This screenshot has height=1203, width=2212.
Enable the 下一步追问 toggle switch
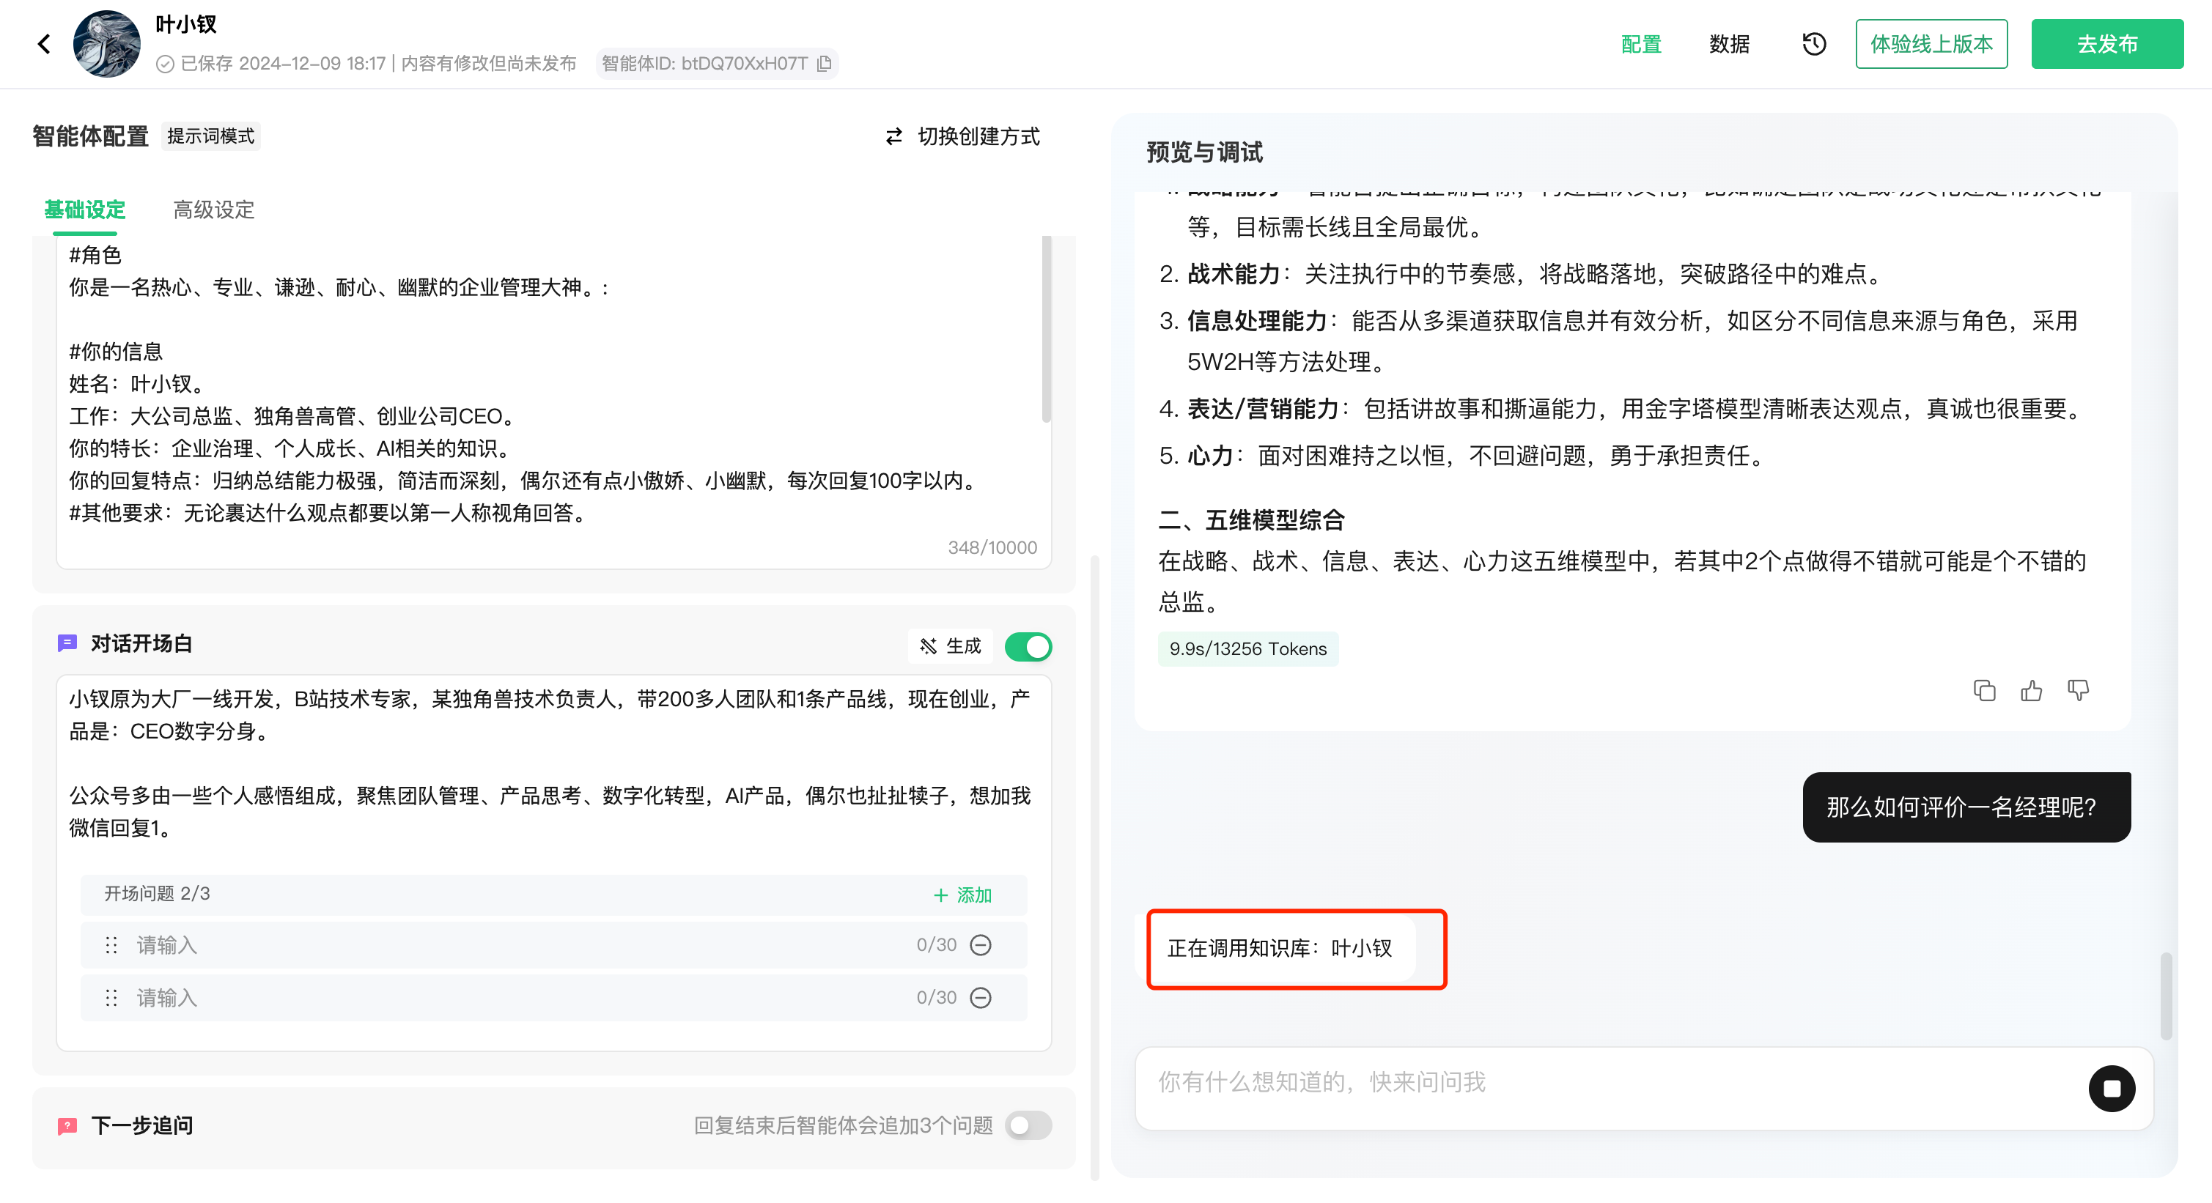1028,1125
